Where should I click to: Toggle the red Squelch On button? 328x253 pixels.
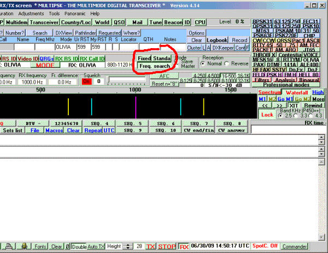[x=86, y=81]
